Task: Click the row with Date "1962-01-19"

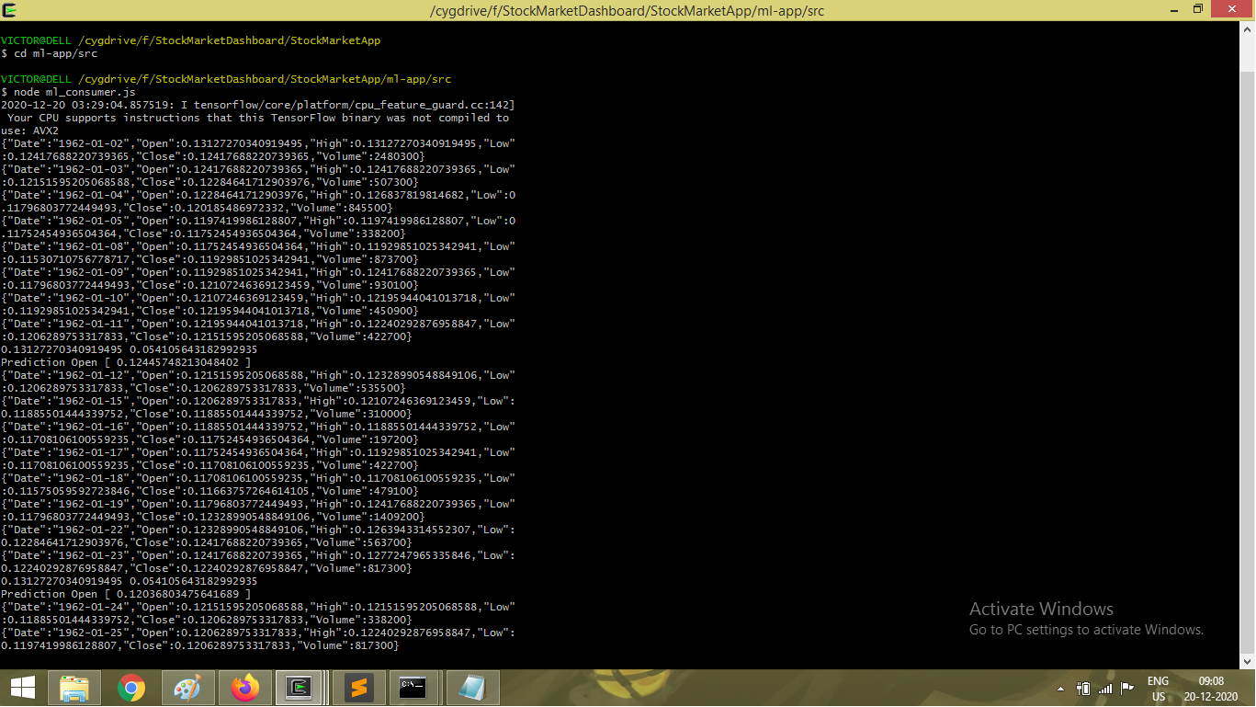Action: click(258, 510)
